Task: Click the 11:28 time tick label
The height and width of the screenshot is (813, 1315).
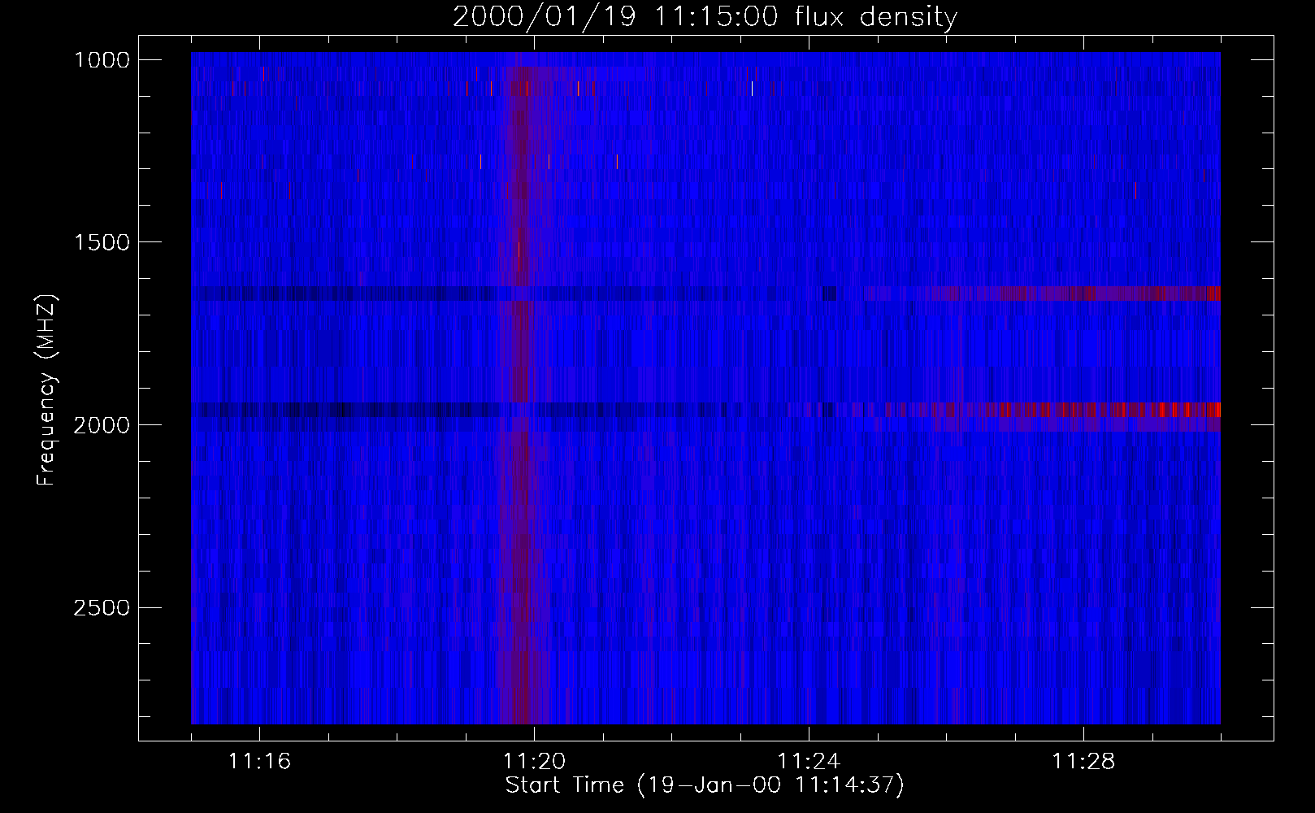Action: 1083,762
